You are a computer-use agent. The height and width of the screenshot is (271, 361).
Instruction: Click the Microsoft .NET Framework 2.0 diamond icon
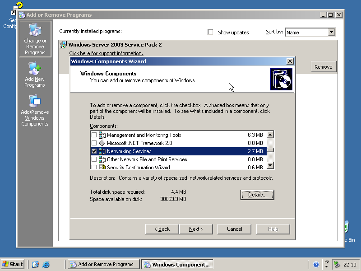pos(102,143)
